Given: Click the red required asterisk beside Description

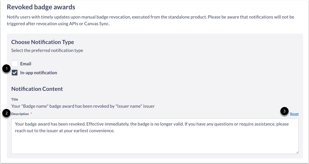Looking at the screenshot, I should [31, 113].
